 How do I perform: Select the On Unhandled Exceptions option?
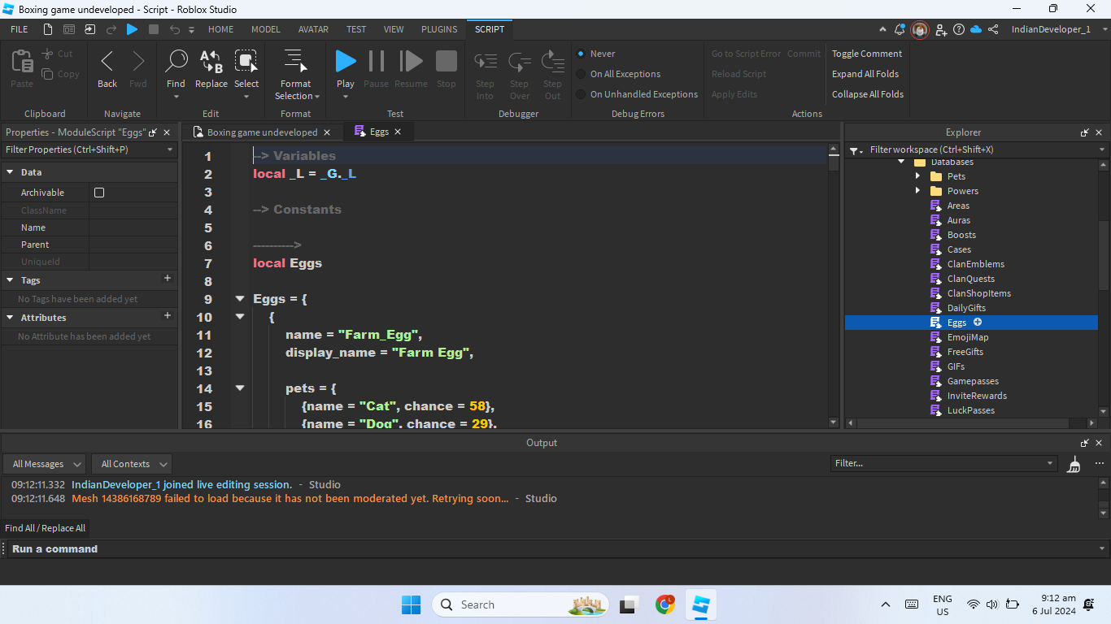pyautogui.click(x=581, y=94)
